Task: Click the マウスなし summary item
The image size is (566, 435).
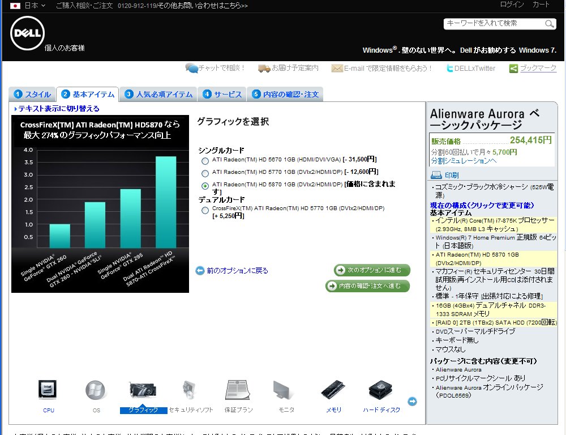Action: click(450, 349)
